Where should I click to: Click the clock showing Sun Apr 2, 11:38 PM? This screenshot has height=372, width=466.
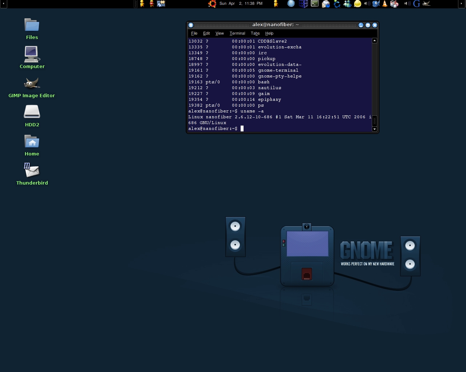click(x=241, y=4)
